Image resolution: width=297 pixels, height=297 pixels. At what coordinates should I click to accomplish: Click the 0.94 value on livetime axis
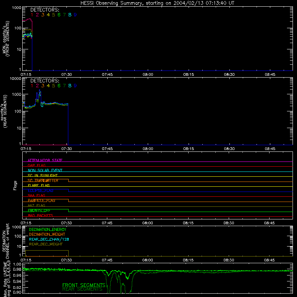tap(17, 281)
